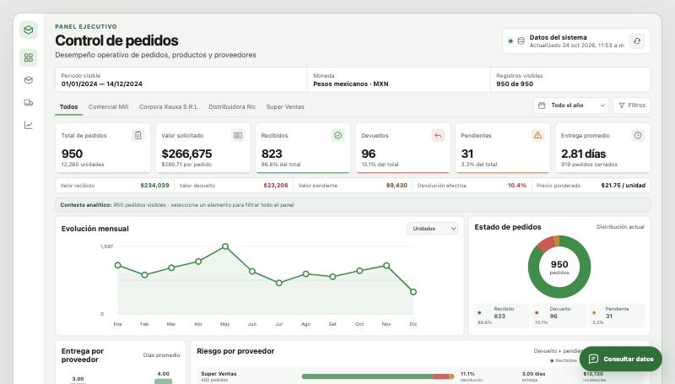The width and height of the screenshot is (675, 384).
Task: Select the Recibido 823 legend card
Action: click(x=502, y=316)
